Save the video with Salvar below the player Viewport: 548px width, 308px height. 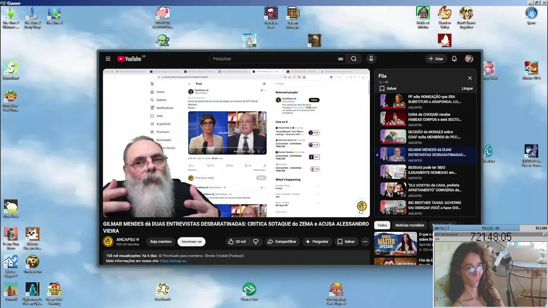346,242
